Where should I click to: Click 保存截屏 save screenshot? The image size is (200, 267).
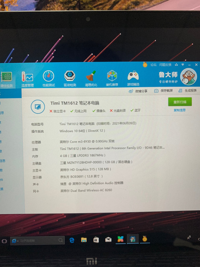[x=163, y=91]
